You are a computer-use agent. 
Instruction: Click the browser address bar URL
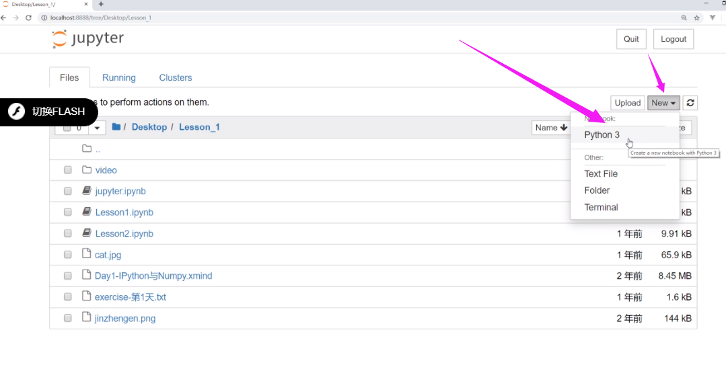[x=101, y=17]
